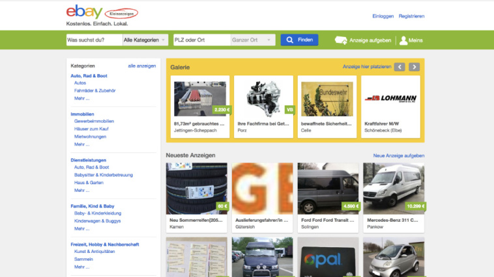The image size is (494, 277).
Task: Click the 10.299 € price tag
Action: tap(416, 206)
